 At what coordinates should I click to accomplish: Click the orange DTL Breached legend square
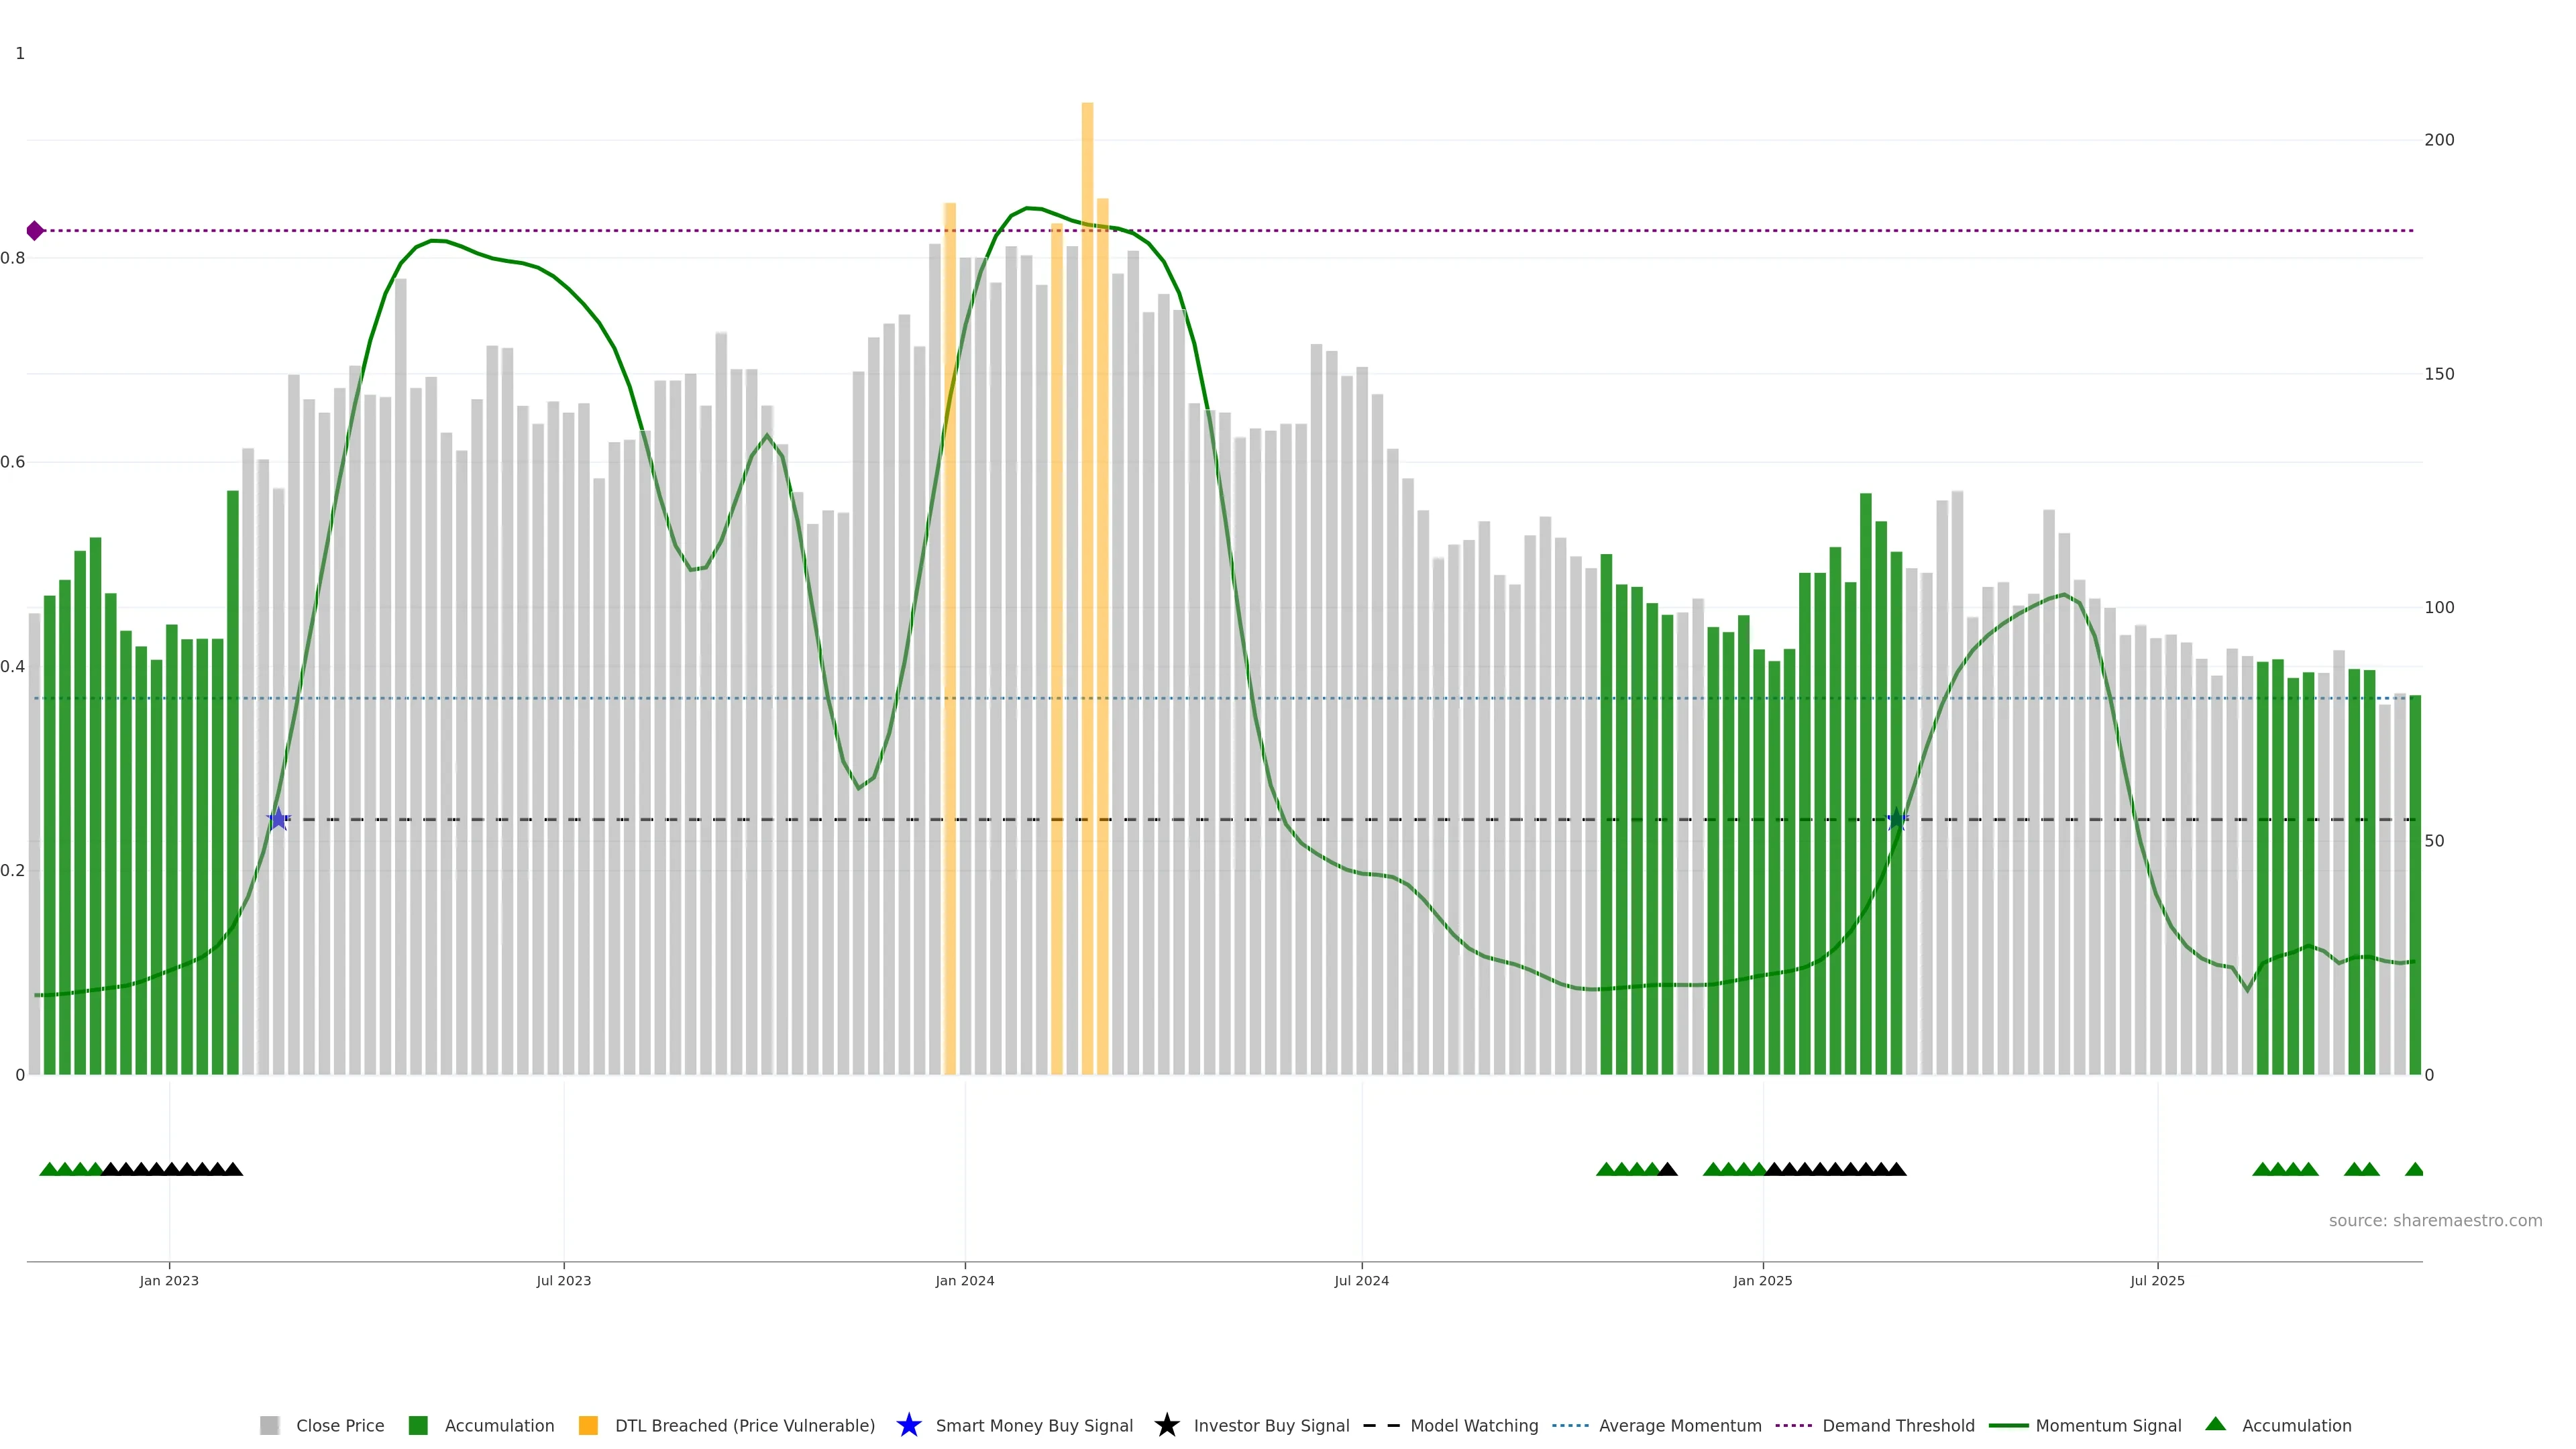[588, 1425]
